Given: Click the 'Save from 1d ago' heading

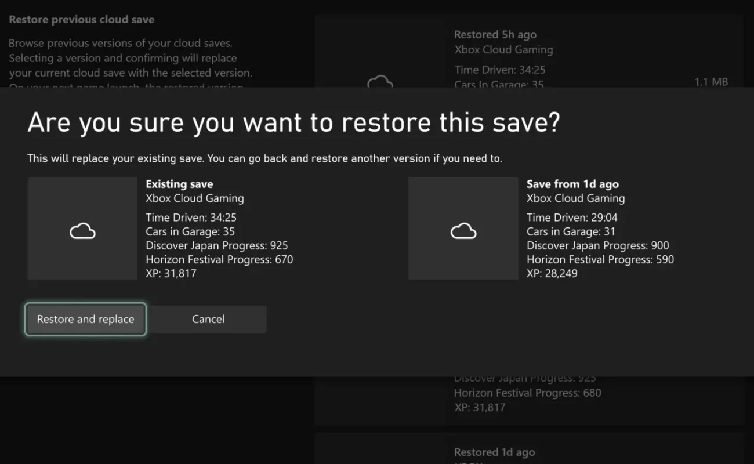Looking at the screenshot, I should coord(572,184).
